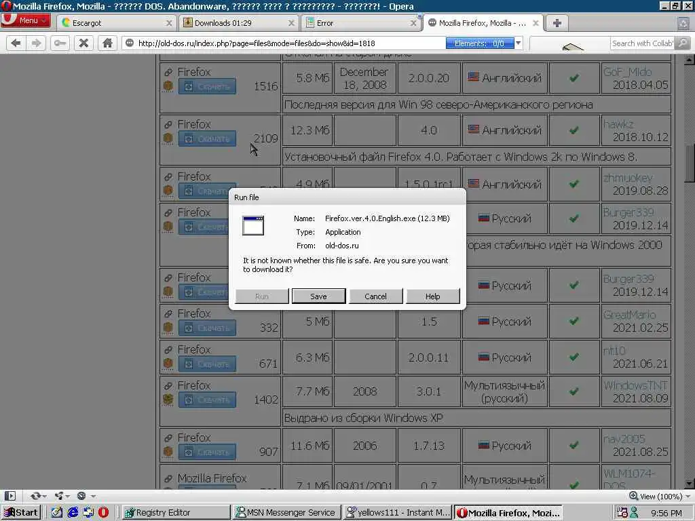Stop loading with the X toolbar icon

[83, 43]
